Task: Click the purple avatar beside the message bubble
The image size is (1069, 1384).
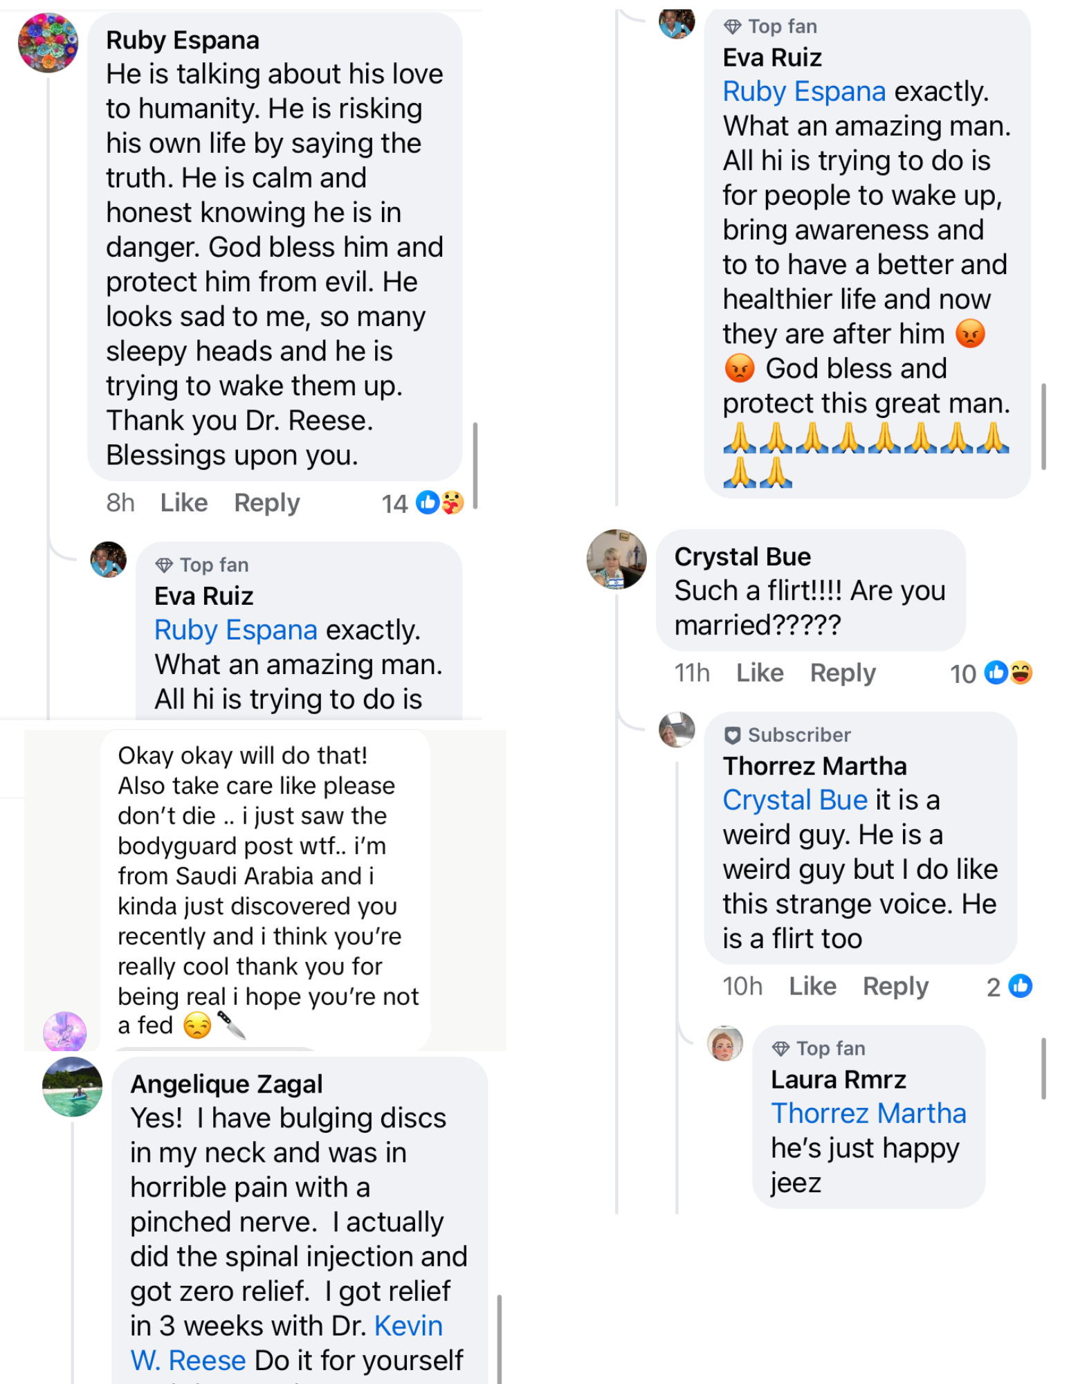Action: [65, 1032]
